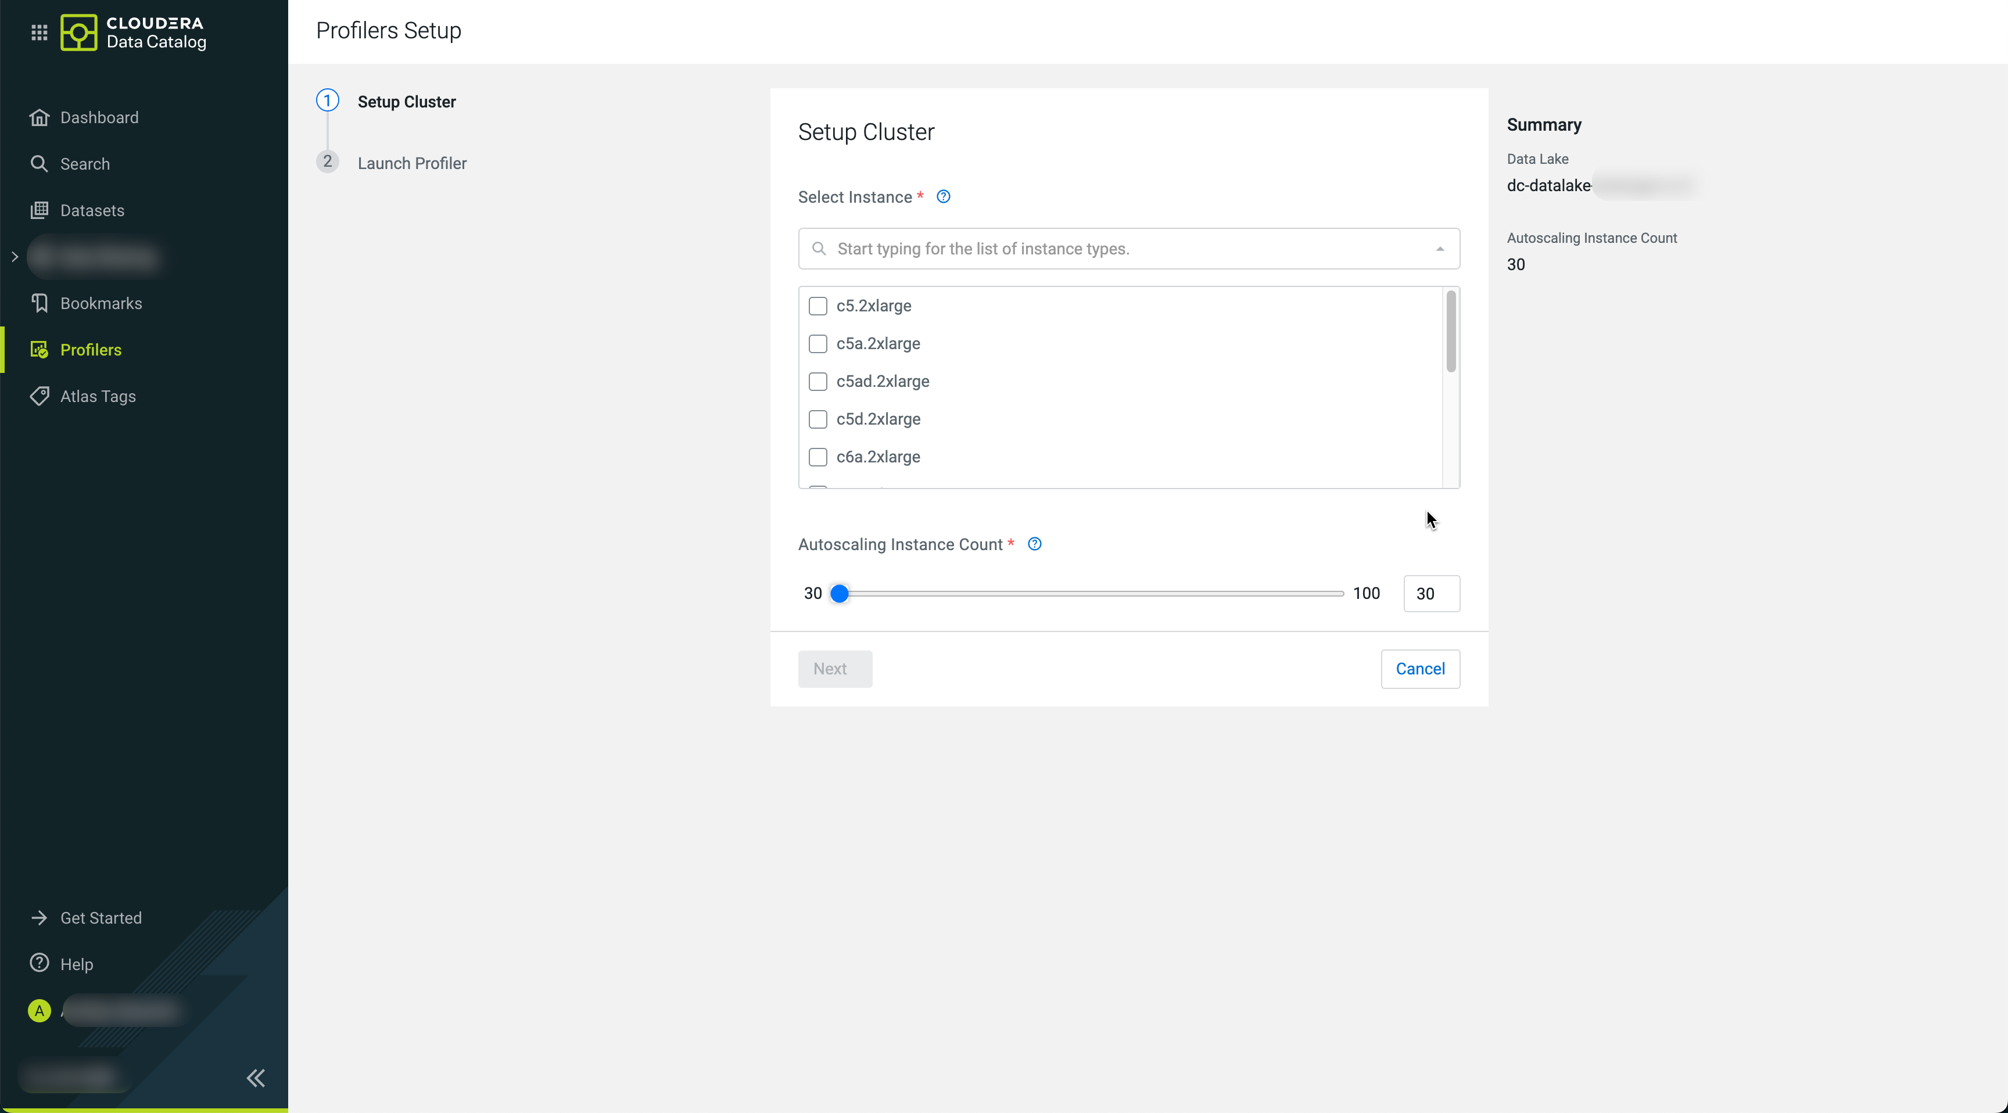The image size is (2008, 1113).
Task: Open the app grid launcher icon
Action: tap(39, 32)
